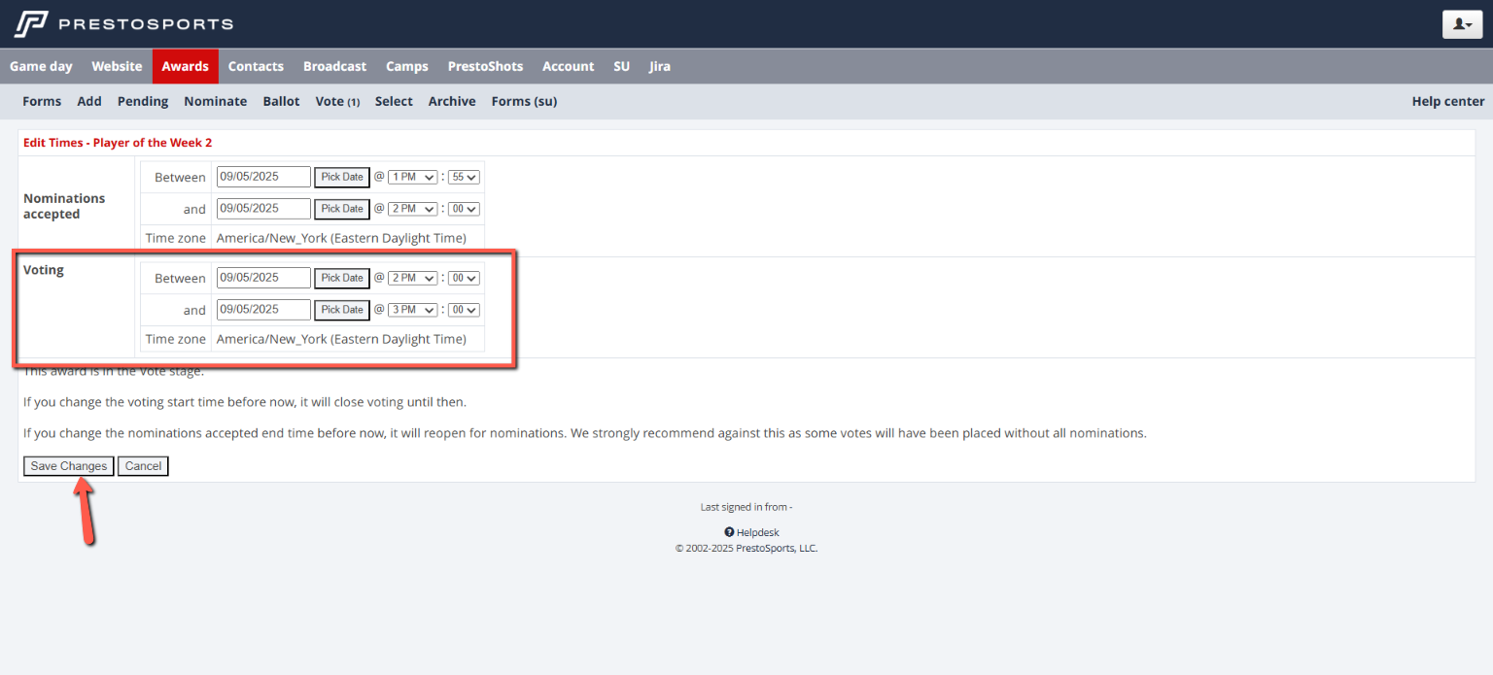Image resolution: width=1493 pixels, height=675 pixels.
Task: Switch to the Game day tab
Action: pos(41,66)
